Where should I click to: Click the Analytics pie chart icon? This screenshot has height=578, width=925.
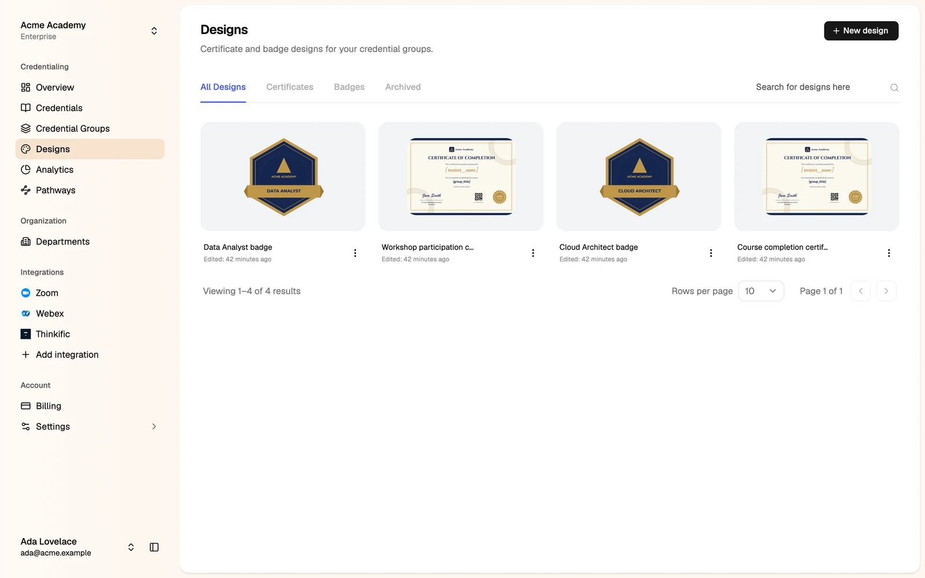pos(25,169)
